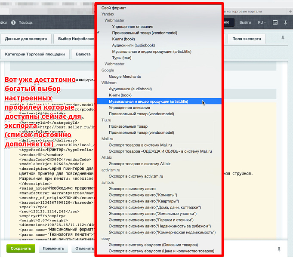The height and width of the screenshot is (258, 293).
Task: Switch to Данные для экспорта tab
Action: coord(26,39)
